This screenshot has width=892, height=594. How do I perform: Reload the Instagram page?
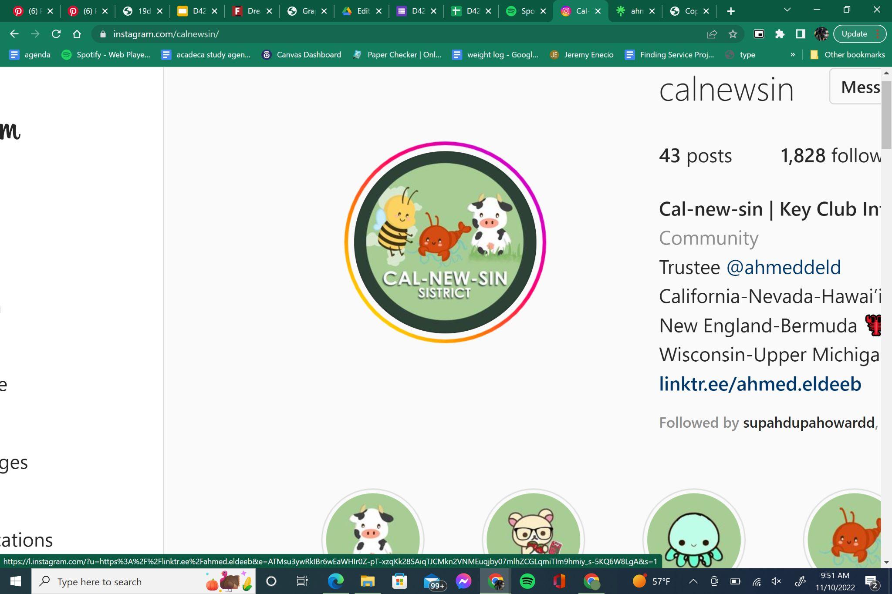pyautogui.click(x=56, y=34)
